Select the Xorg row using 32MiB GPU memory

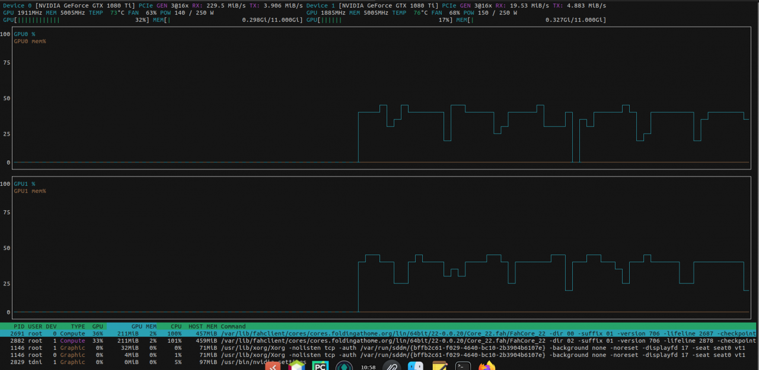(x=379, y=348)
